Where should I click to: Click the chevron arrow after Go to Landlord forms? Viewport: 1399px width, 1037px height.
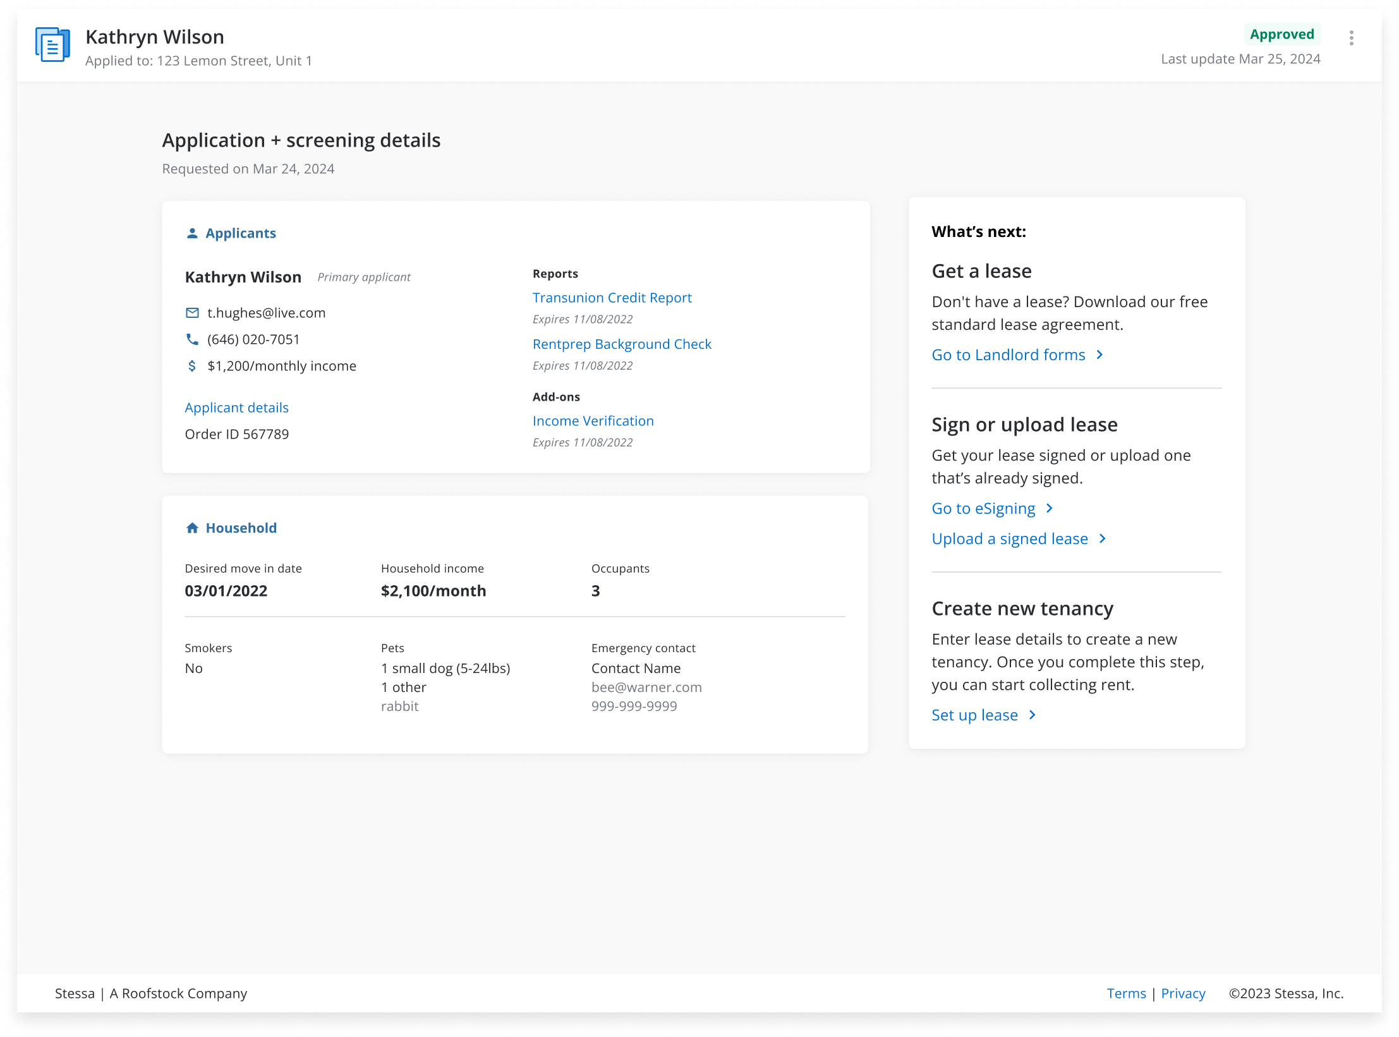point(1099,355)
